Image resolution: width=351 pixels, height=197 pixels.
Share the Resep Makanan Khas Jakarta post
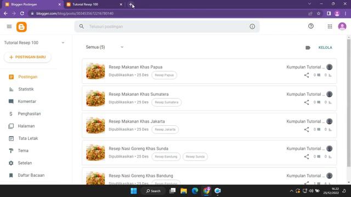(307, 130)
